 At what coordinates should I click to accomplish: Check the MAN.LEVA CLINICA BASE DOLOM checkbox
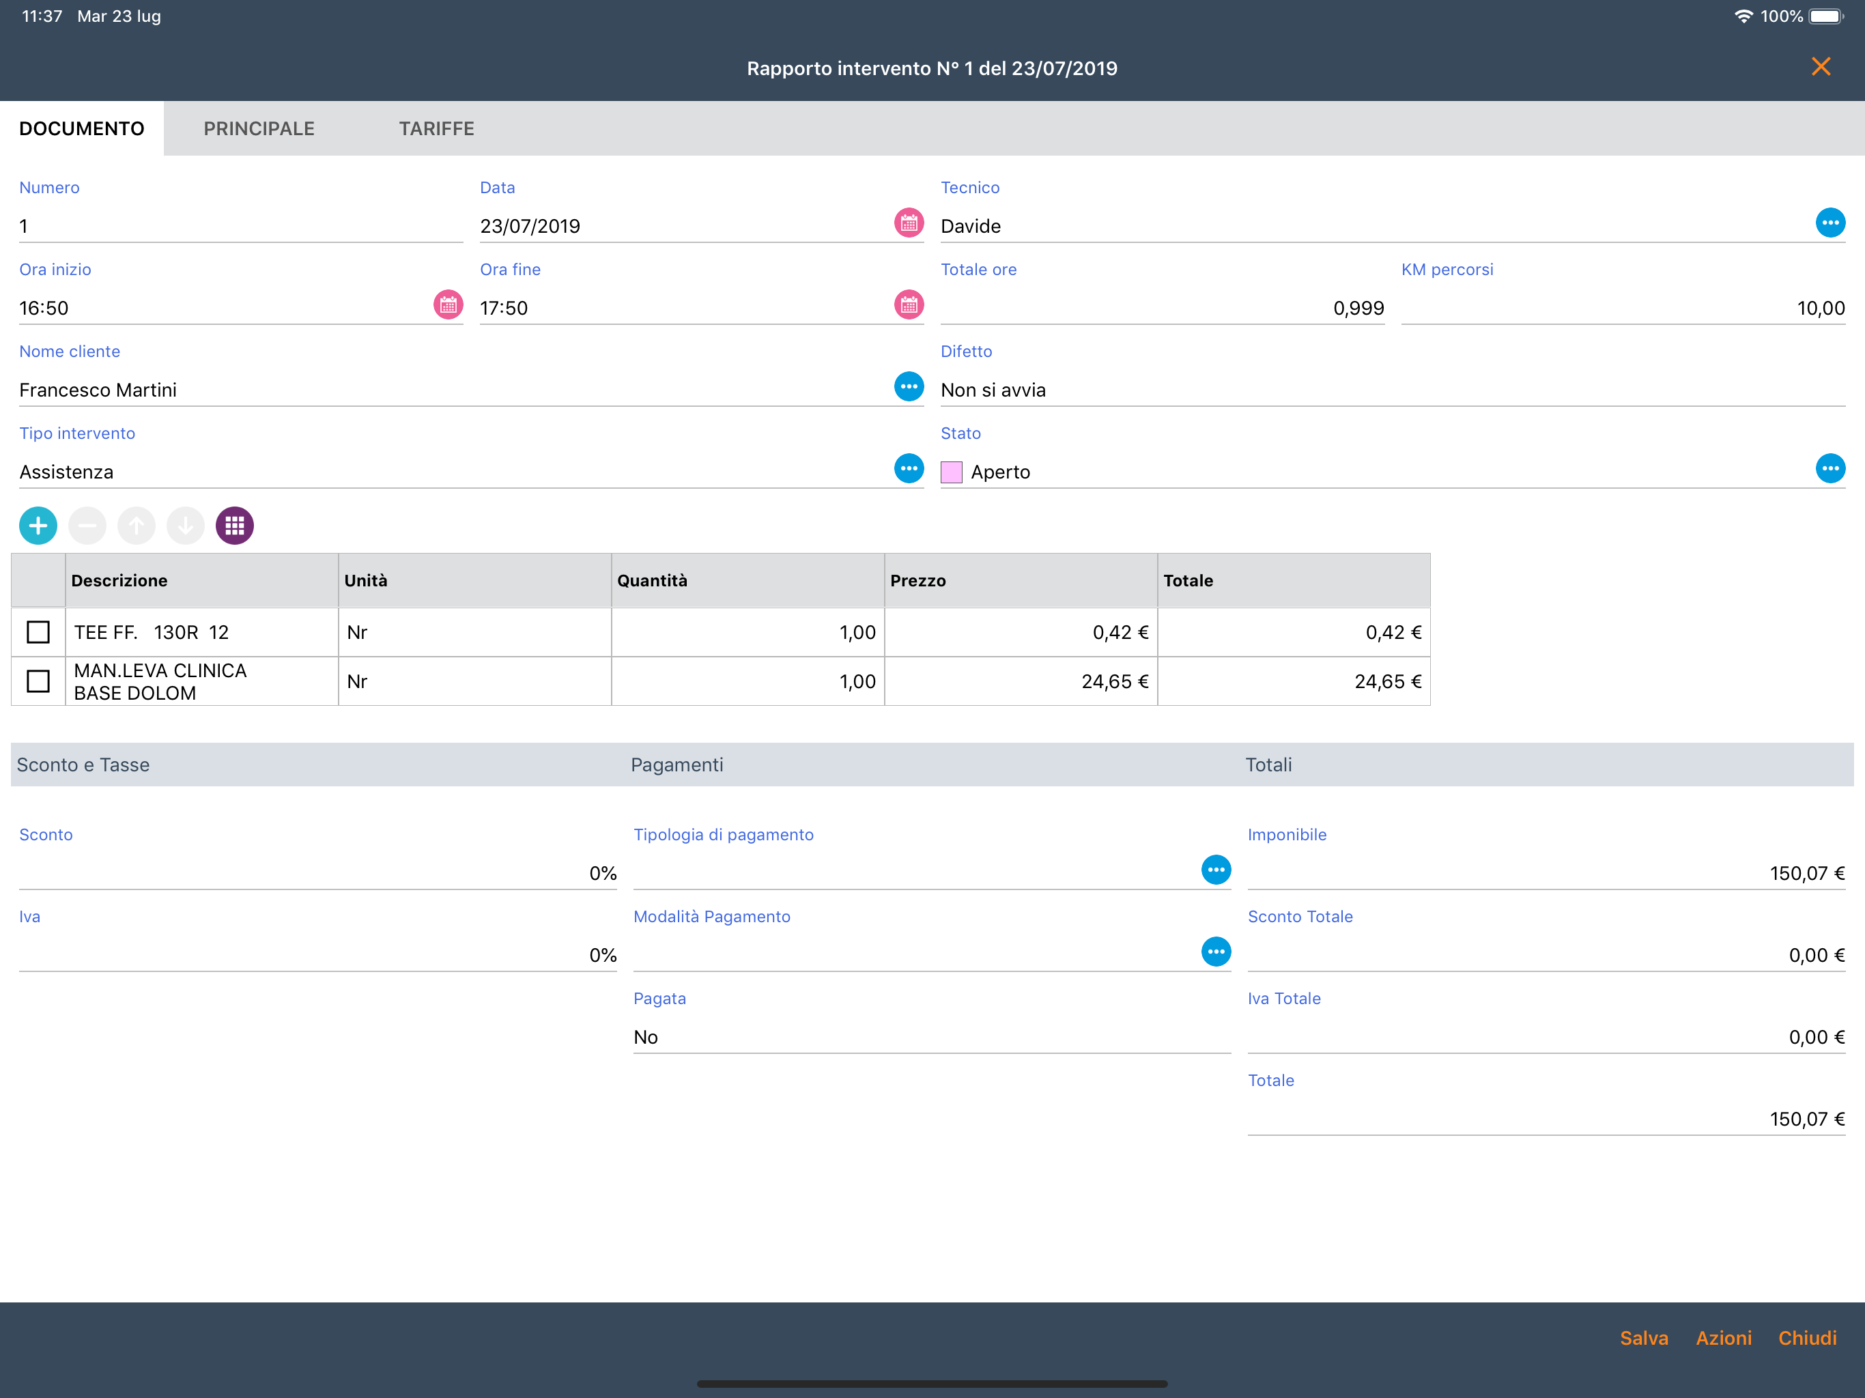(x=38, y=681)
